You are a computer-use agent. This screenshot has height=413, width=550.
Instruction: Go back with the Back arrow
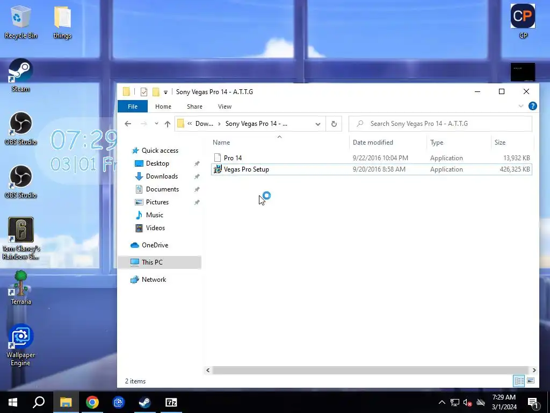click(128, 124)
